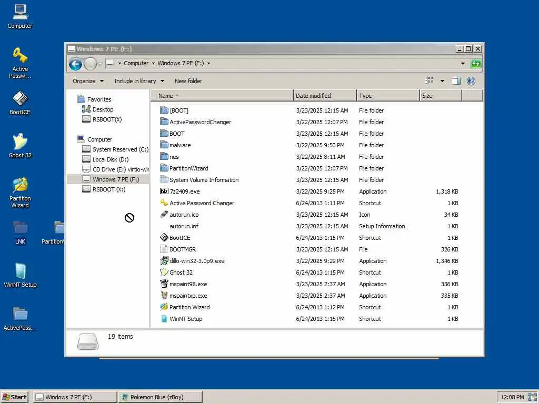Image resolution: width=539 pixels, height=404 pixels.
Task: Click the New folder button
Action: pyautogui.click(x=188, y=81)
